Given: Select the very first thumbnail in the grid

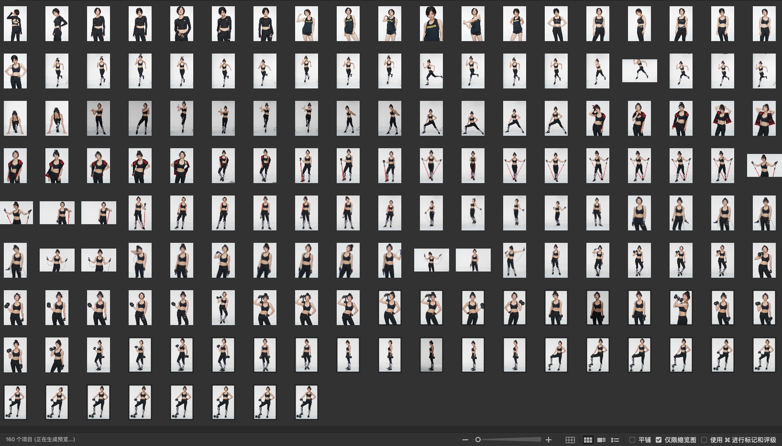Looking at the screenshot, I should [15, 24].
